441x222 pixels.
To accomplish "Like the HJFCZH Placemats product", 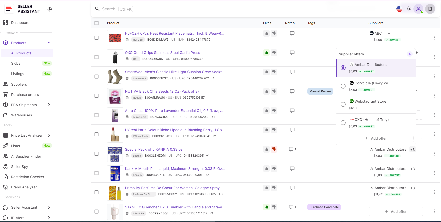I will [266, 33].
